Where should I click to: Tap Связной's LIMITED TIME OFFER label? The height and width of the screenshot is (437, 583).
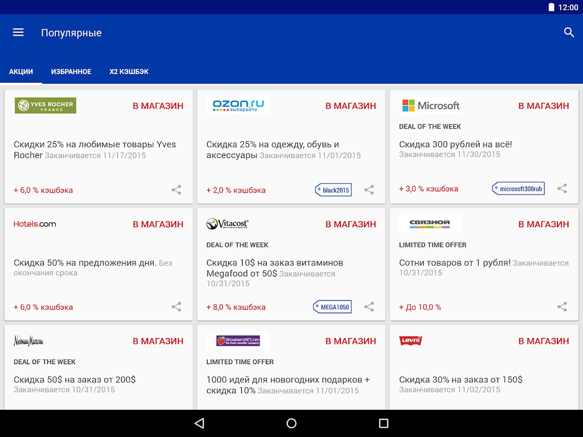(433, 245)
